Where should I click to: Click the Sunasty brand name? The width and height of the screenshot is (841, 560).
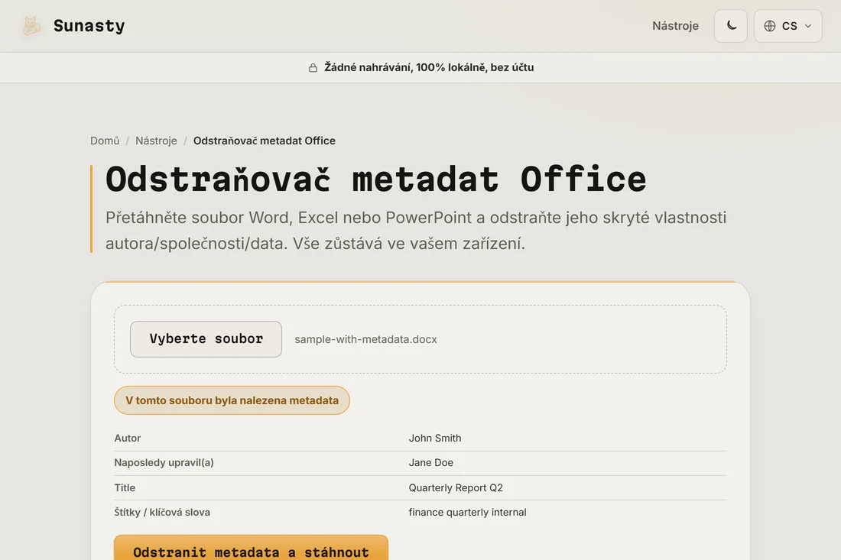click(89, 26)
